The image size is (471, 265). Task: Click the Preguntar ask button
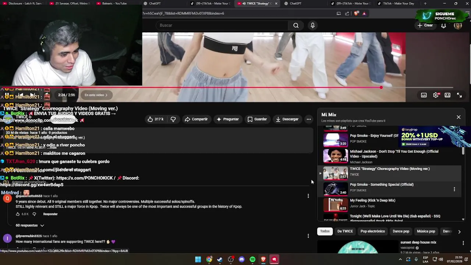[x=228, y=119]
